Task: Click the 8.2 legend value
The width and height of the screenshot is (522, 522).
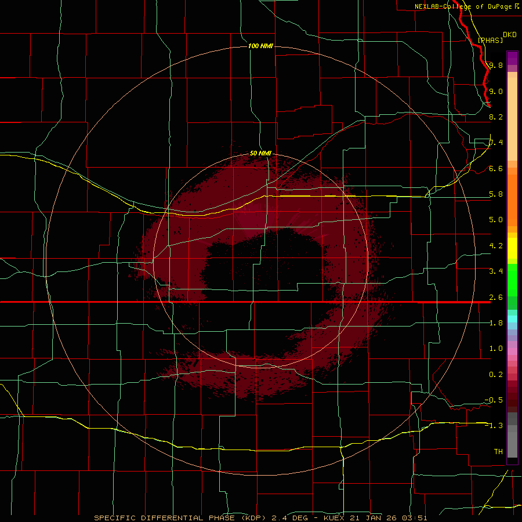Action: [x=496, y=117]
